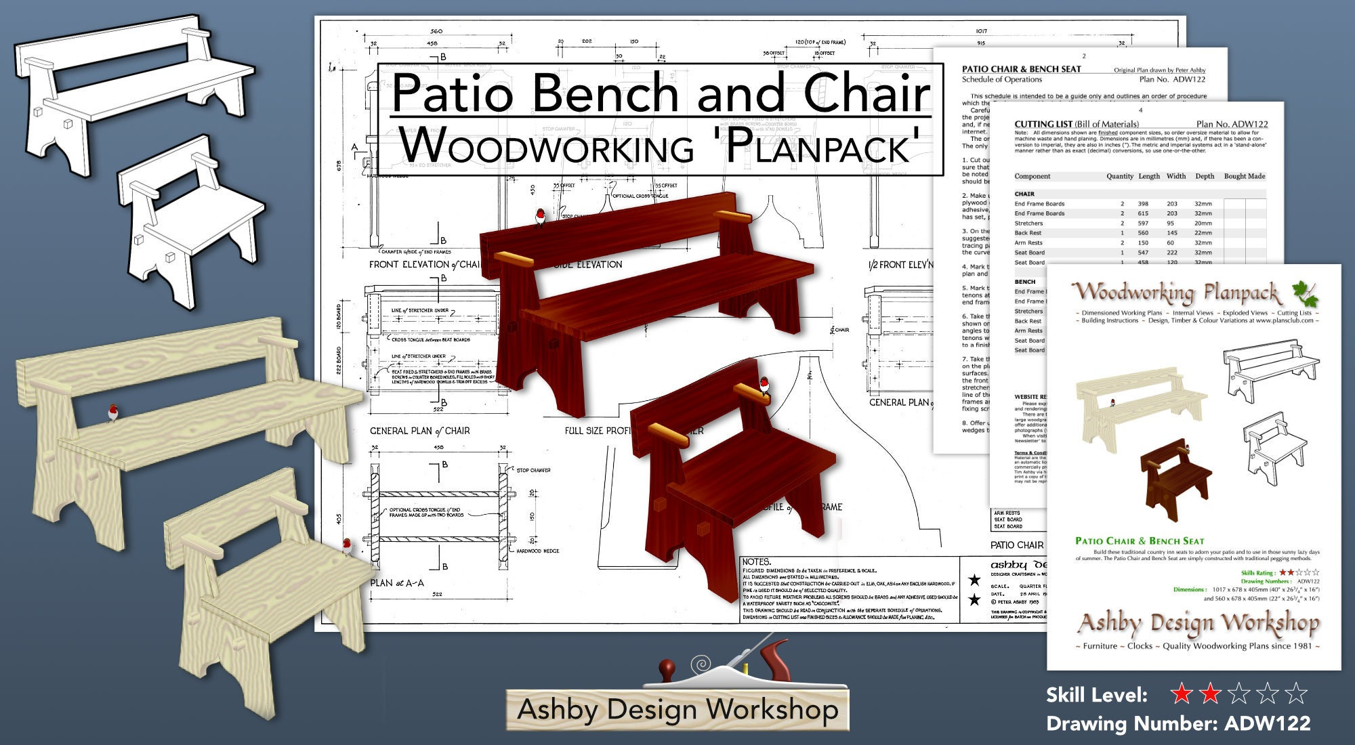This screenshot has height=745, width=1355.
Task: Click the 'Patio Bench and Chair' title text
Action: pyautogui.click(x=661, y=92)
